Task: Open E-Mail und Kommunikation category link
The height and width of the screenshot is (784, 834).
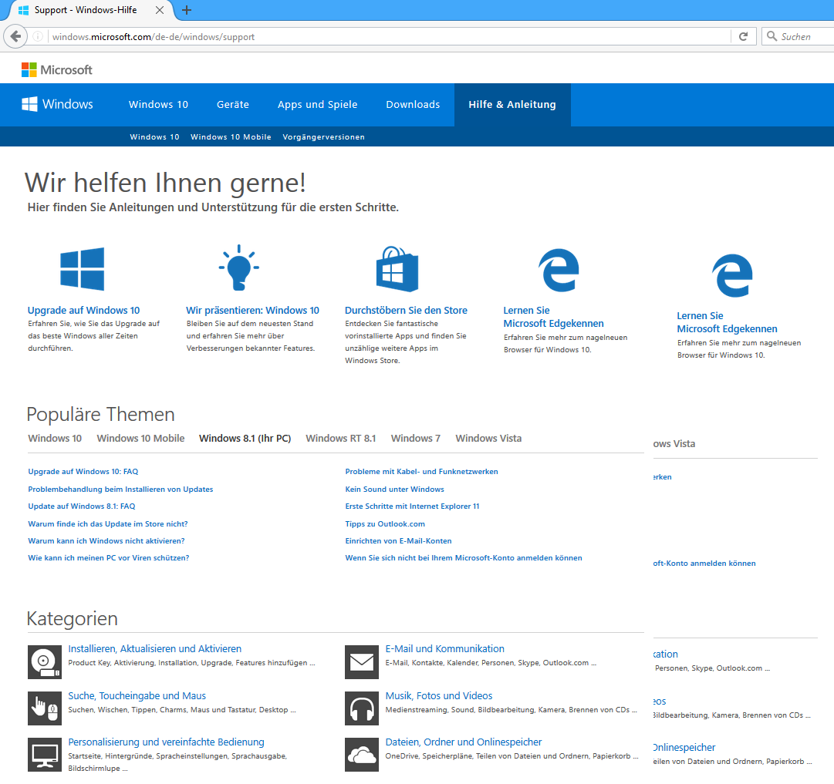Action: click(x=444, y=648)
